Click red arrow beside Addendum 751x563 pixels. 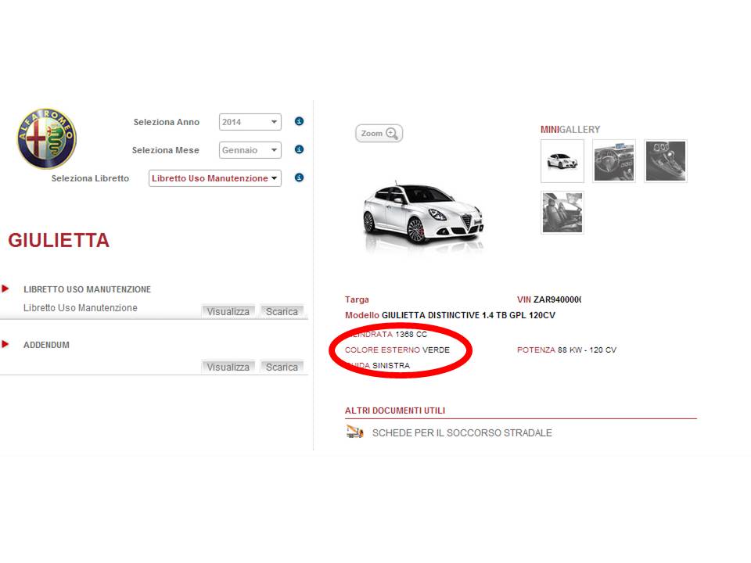pos(5,344)
